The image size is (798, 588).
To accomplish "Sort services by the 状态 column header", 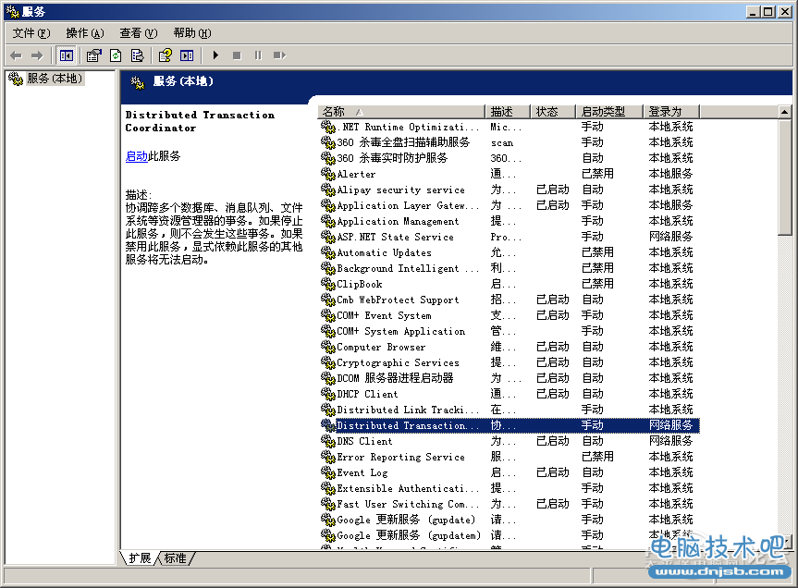I will coord(553,111).
